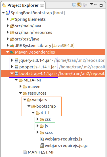Click the bootstrap-4.1.1 jar file icon
The image size is (107, 157).
pyautogui.click(x=16, y=74)
